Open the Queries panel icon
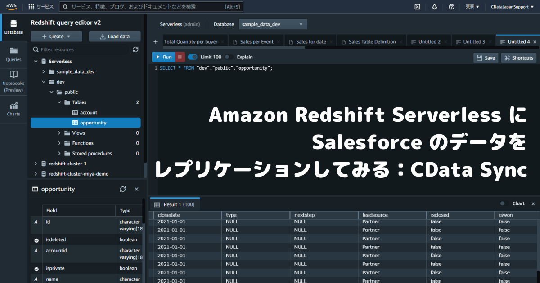Viewport: 540px width, 283px height. click(13, 54)
